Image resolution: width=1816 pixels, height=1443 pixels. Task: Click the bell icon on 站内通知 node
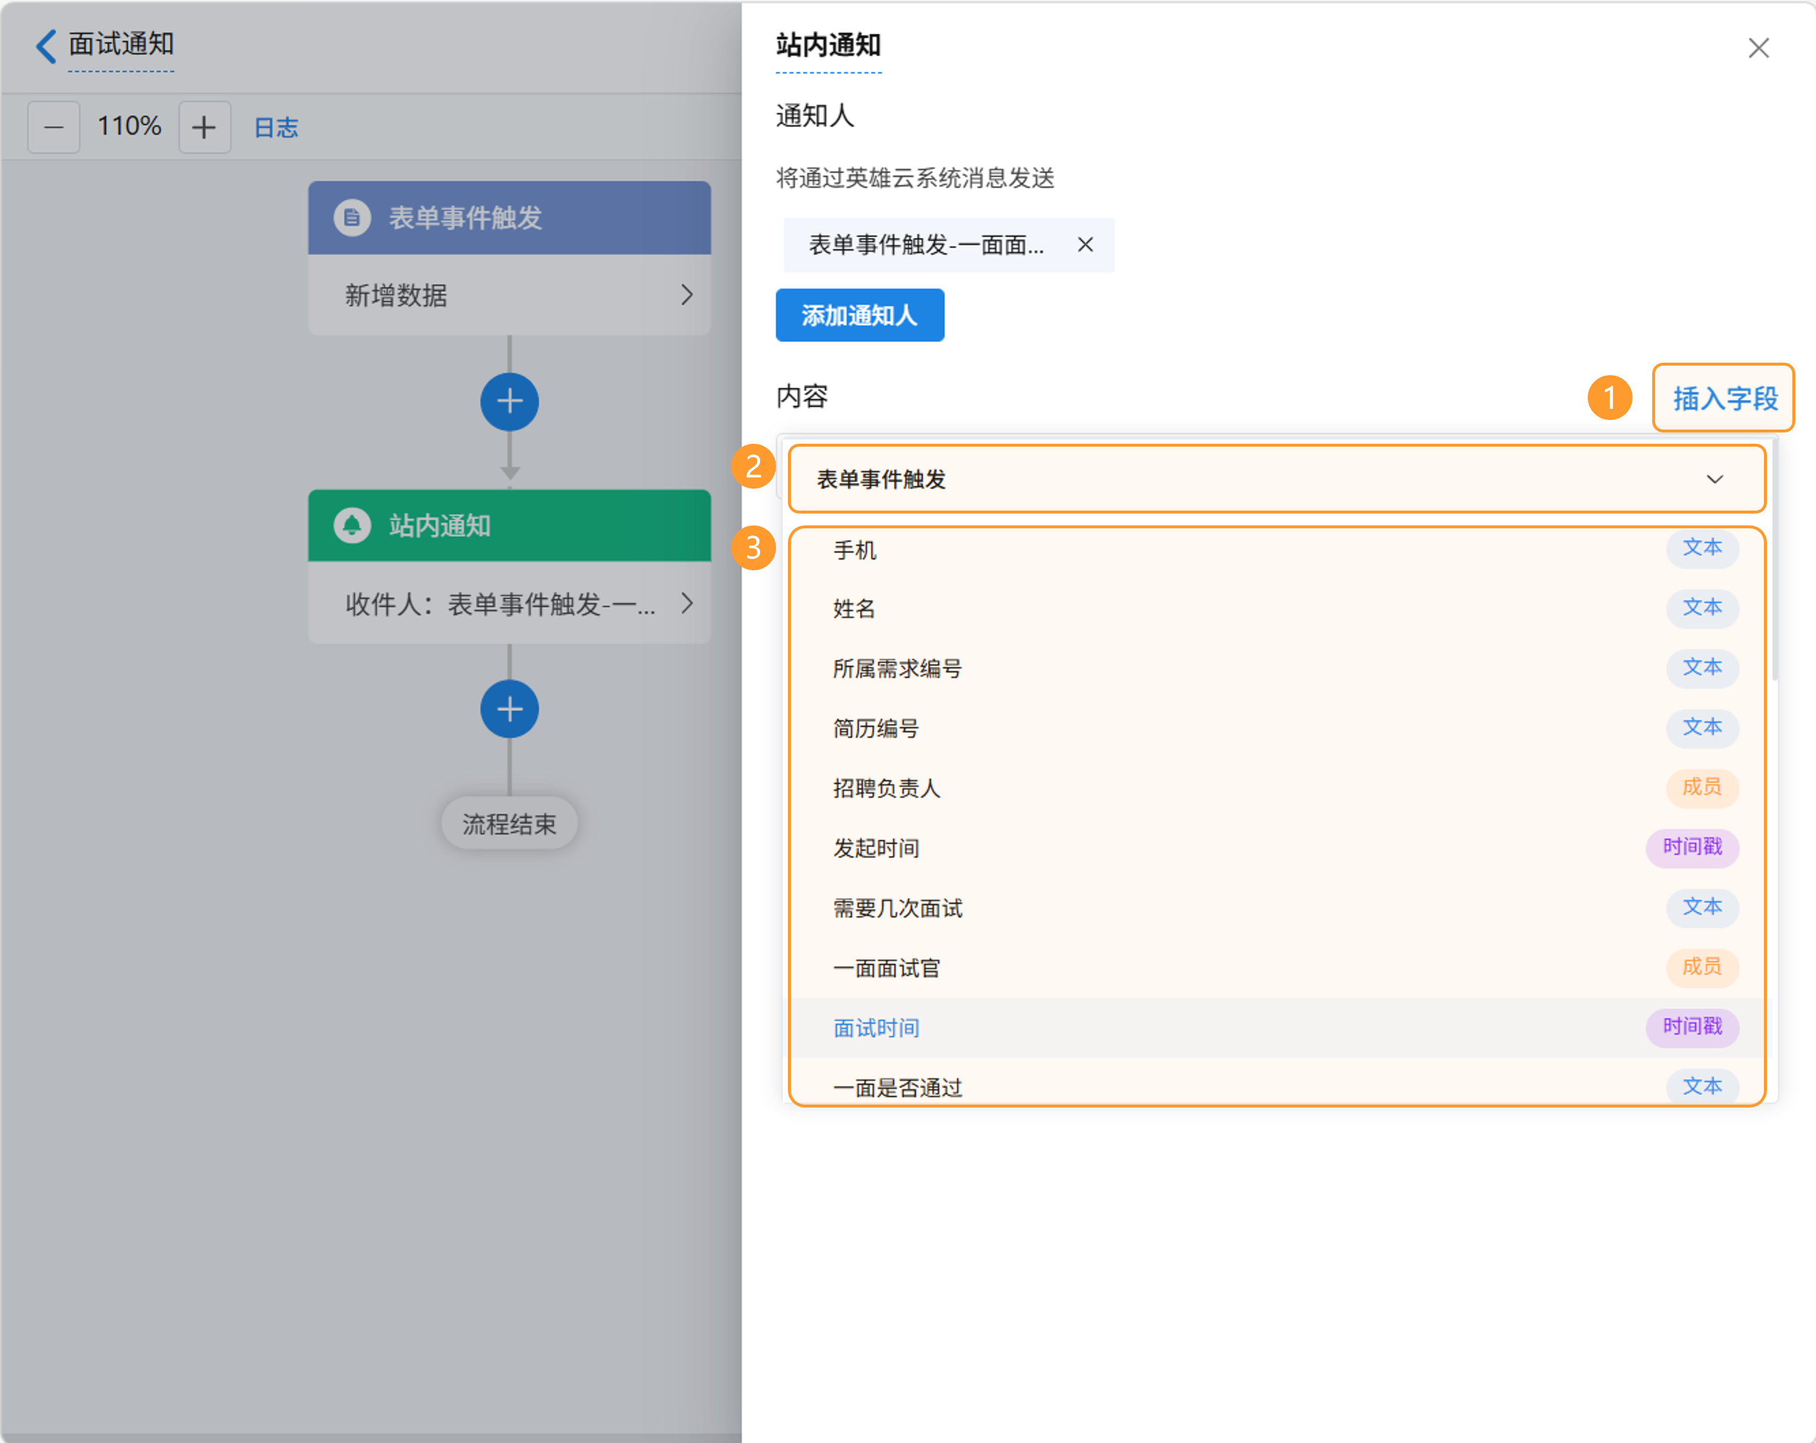click(x=352, y=525)
